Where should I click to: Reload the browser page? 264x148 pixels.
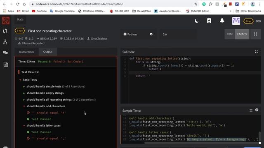coord(18,4)
